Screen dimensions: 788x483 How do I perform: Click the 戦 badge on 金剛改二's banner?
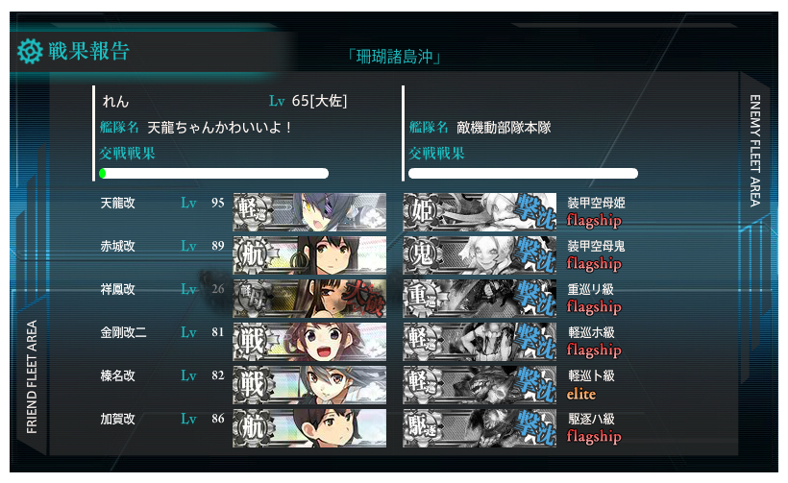pos(253,340)
